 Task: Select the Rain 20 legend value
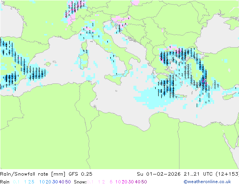click(48, 182)
